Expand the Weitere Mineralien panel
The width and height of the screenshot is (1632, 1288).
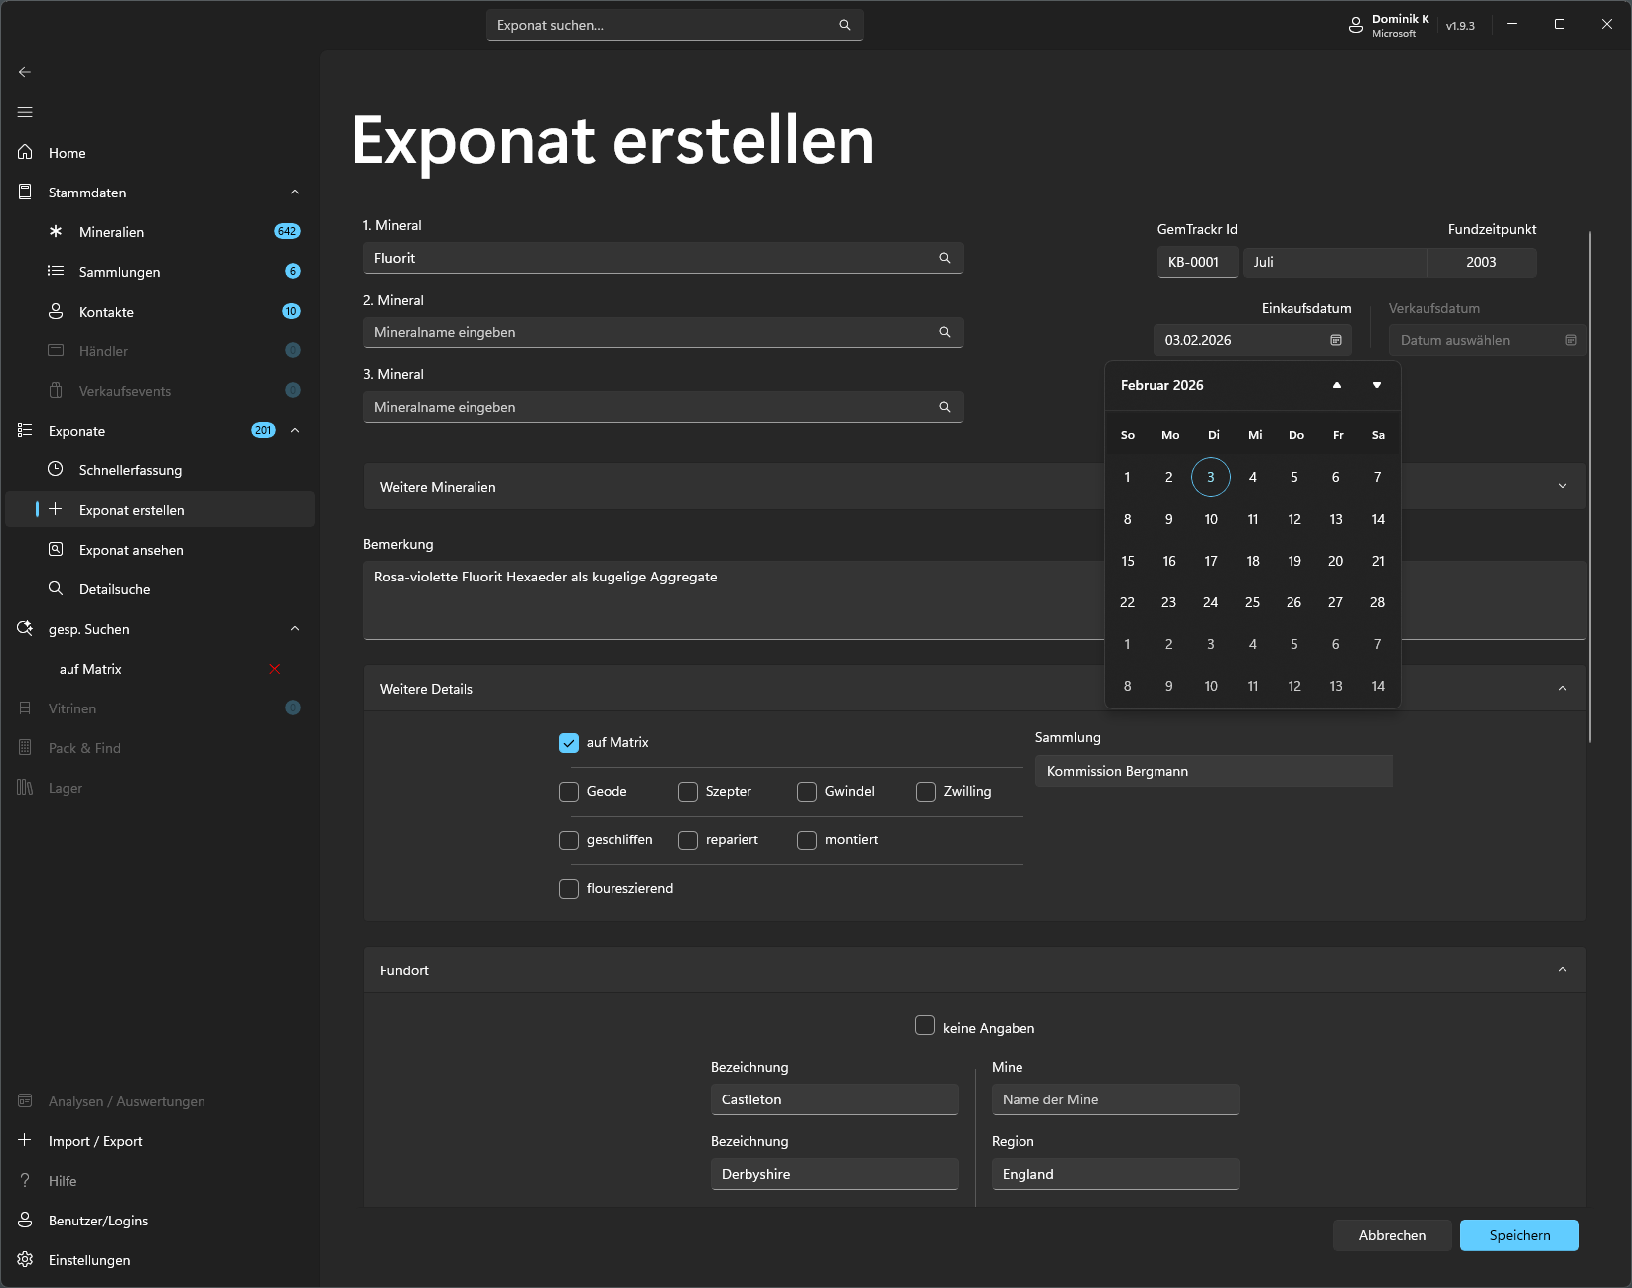tap(1563, 486)
